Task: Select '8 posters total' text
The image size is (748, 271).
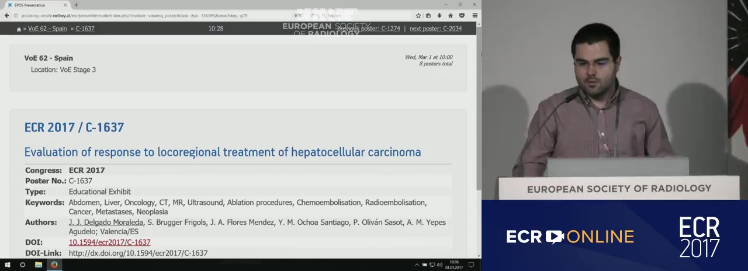Action: click(x=435, y=64)
